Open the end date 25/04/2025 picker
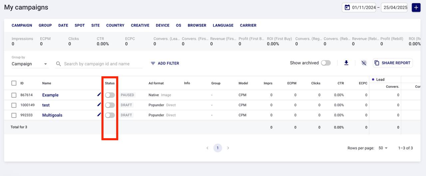The image size is (426, 176). click(394, 7)
